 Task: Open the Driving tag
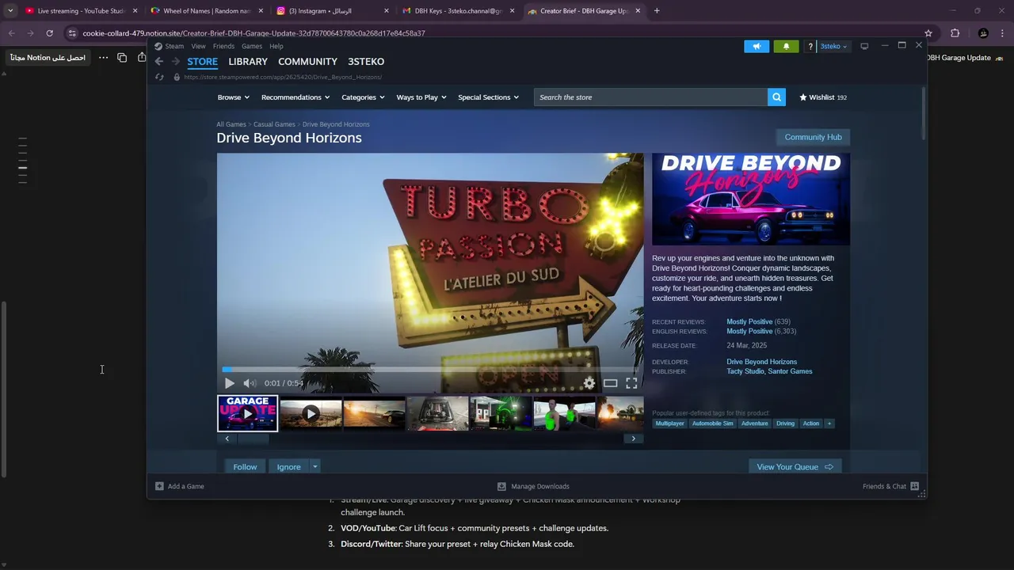coord(785,424)
